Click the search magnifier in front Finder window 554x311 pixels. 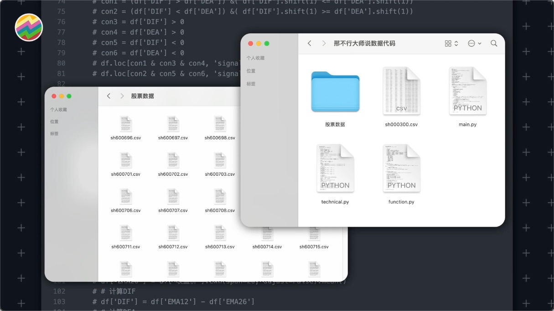pyautogui.click(x=494, y=43)
